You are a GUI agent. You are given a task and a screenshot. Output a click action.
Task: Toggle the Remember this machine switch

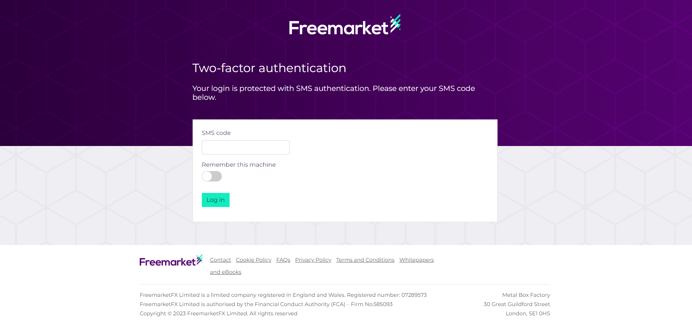point(212,176)
